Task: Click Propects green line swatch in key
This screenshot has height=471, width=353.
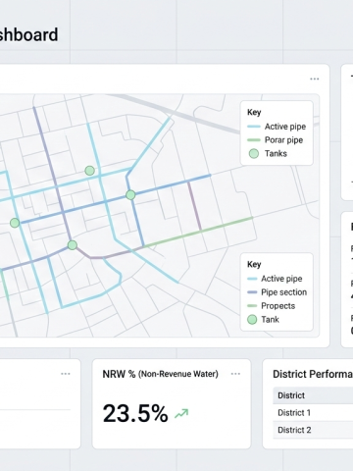Action: click(252, 306)
